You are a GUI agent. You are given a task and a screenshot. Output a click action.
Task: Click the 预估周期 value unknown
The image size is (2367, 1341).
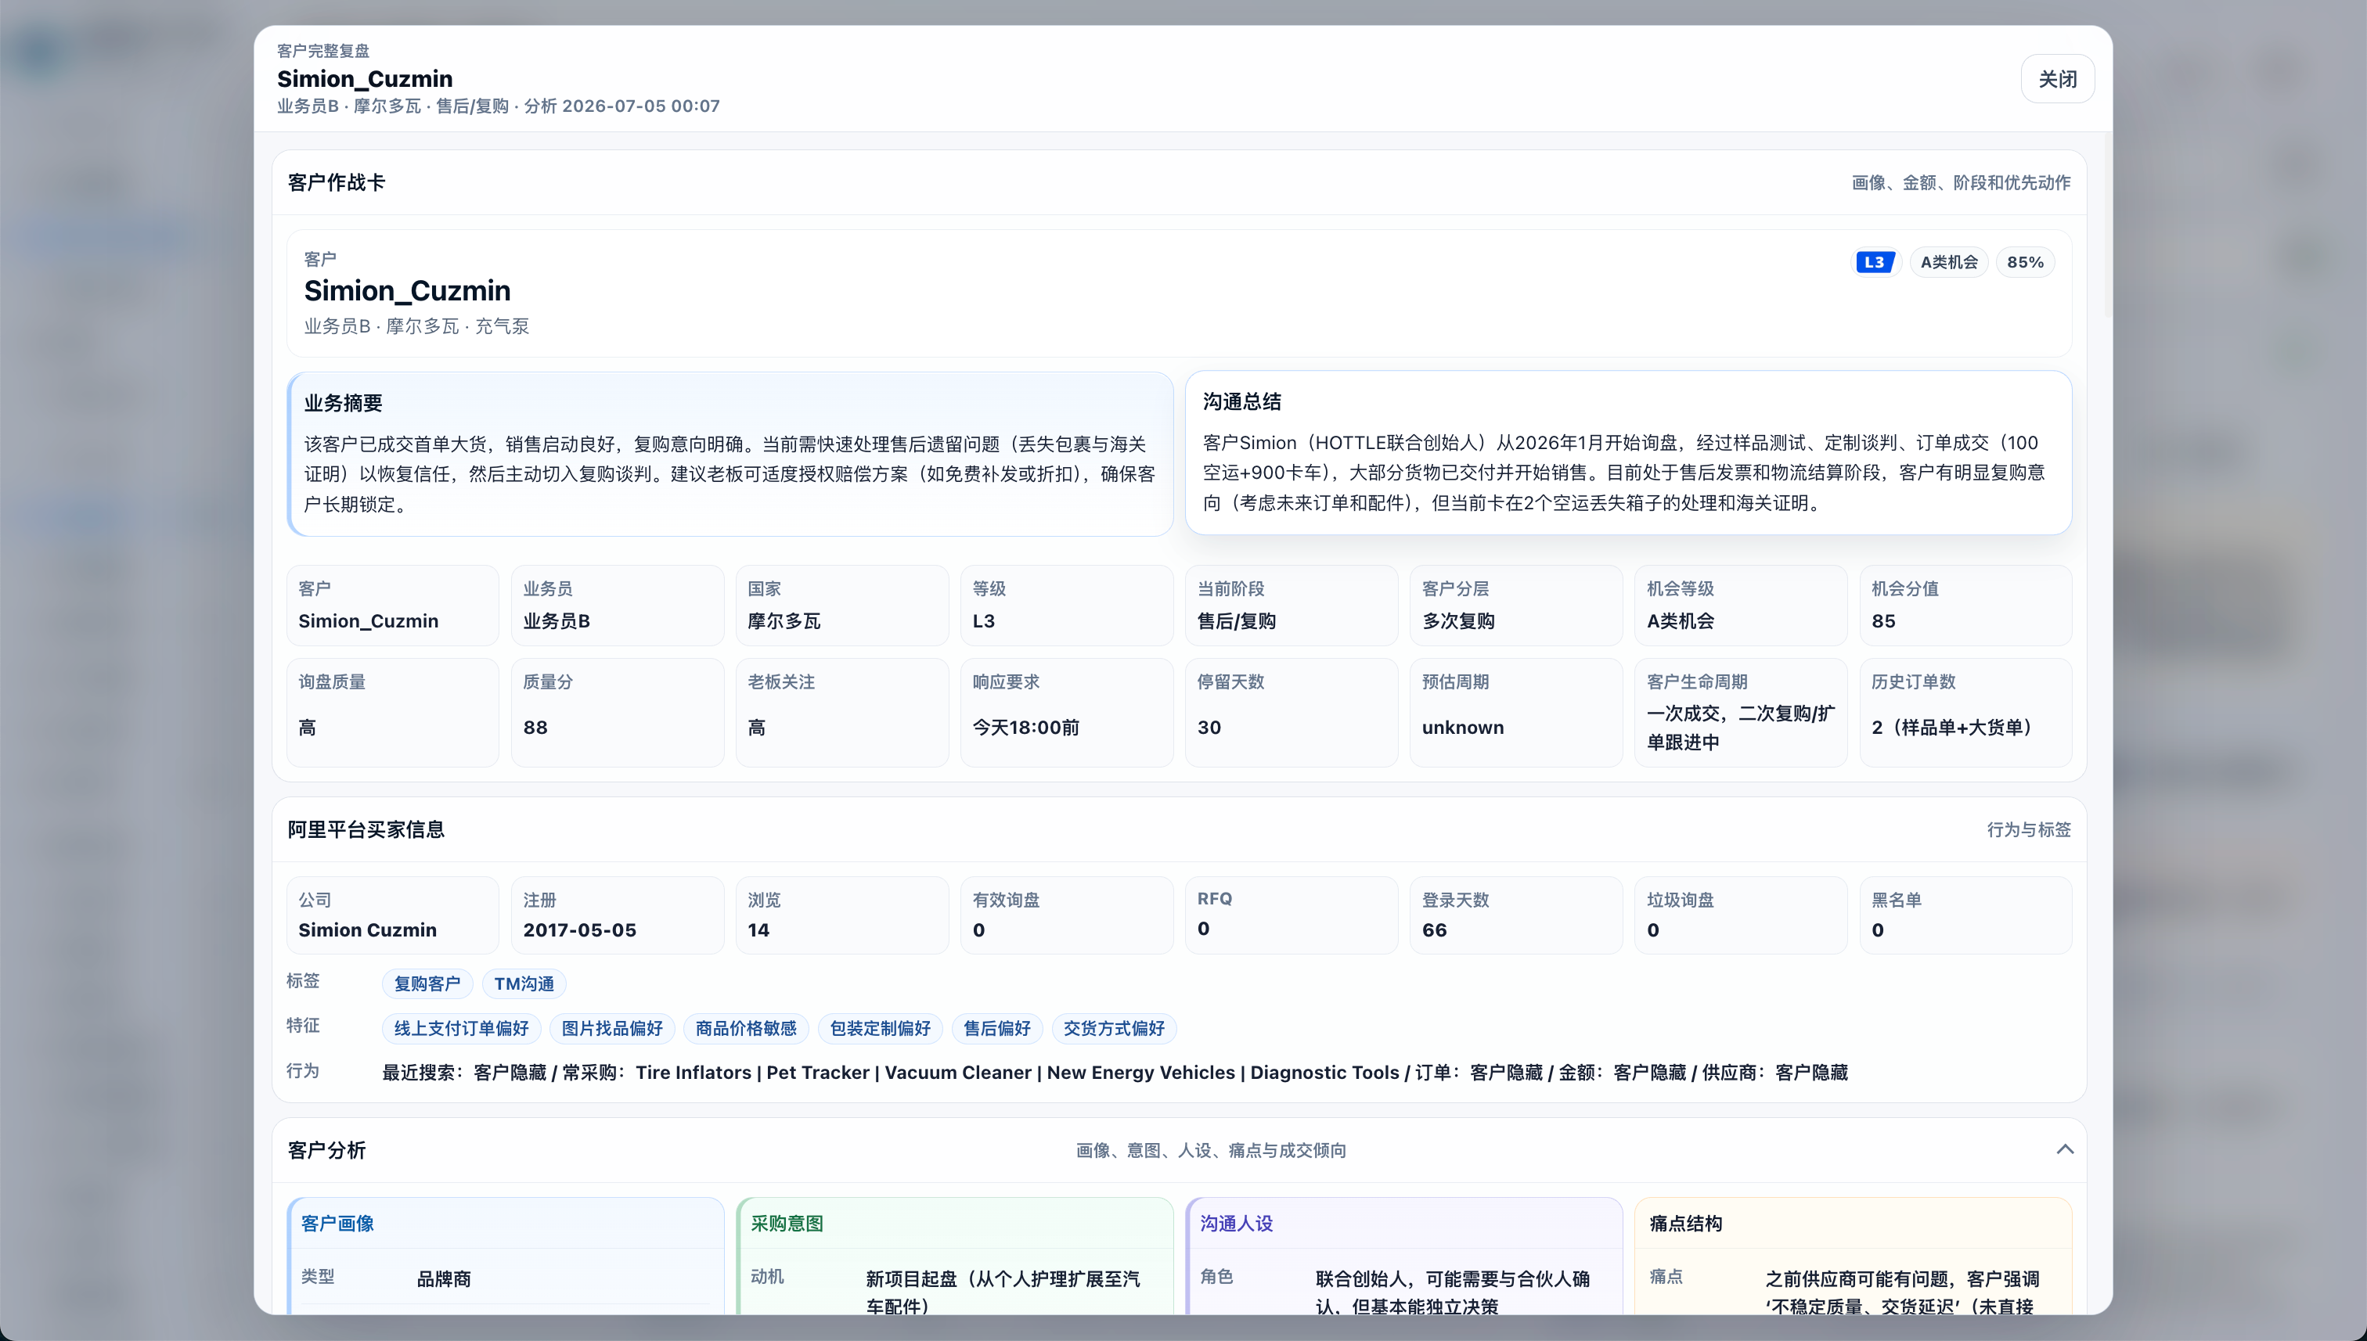[1462, 728]
